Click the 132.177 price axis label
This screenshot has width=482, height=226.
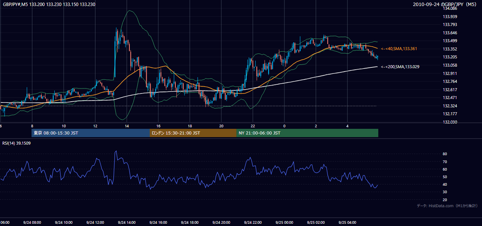point(450,114)
